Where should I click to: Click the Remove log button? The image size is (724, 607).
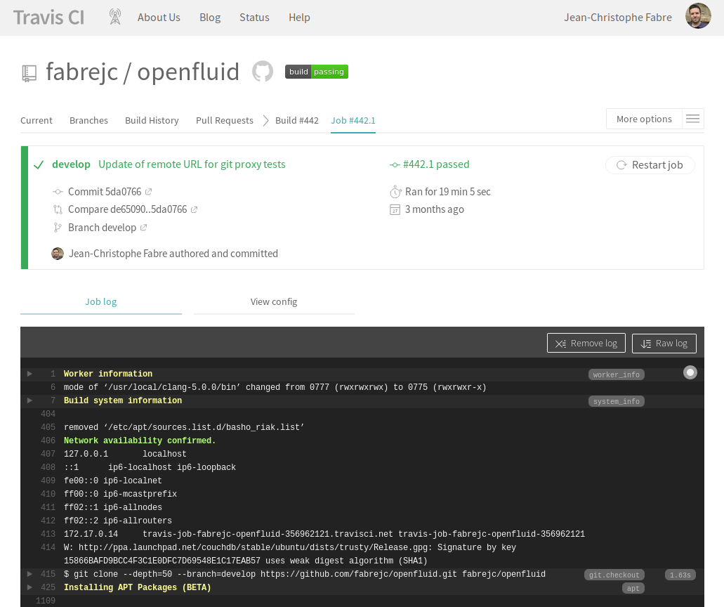pyautogui.click(x=586, y=344)
